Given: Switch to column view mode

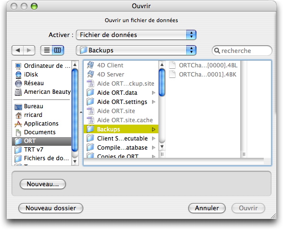Looking at the screenshot, I should [x=58, y=50].
